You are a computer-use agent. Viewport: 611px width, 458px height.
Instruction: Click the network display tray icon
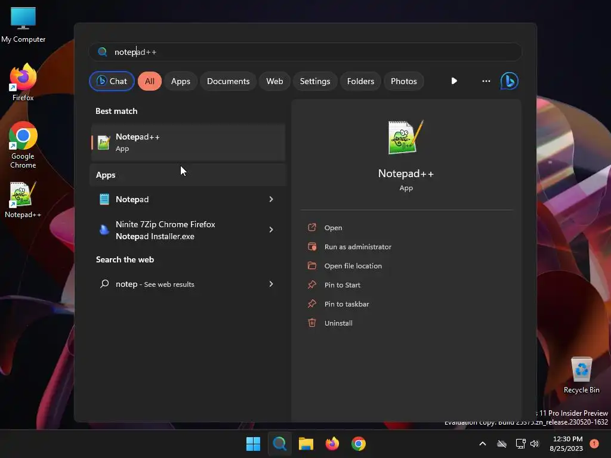coord(520,444)
